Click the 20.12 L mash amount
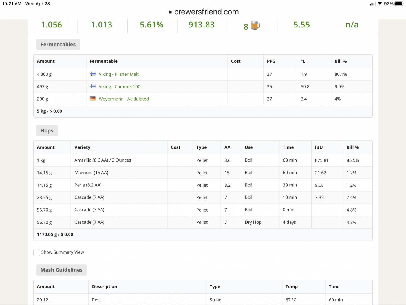The image size is (406, 305). tap(44, 300)
